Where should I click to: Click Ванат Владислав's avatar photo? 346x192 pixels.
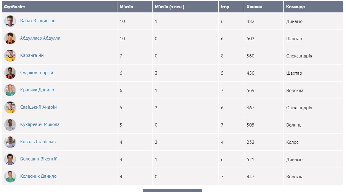tap(10, 21)
